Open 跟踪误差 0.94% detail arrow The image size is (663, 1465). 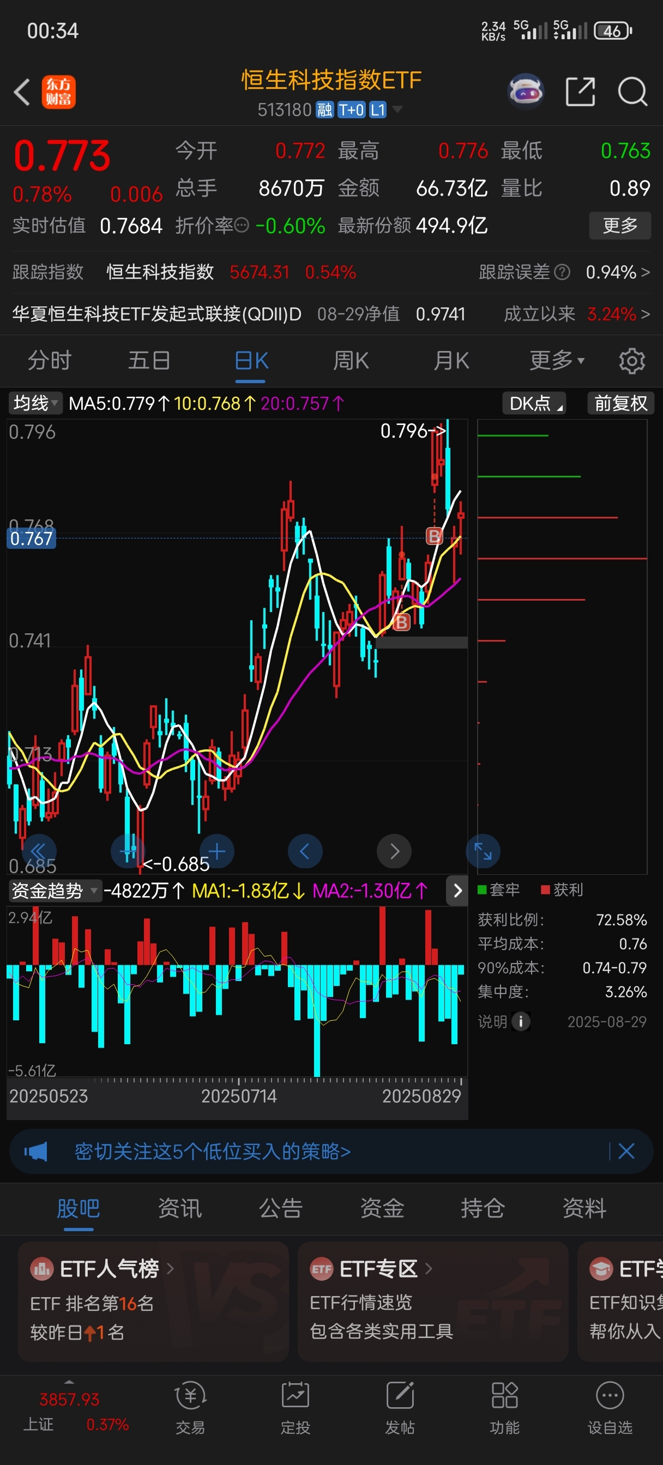[x=646, y=273]
